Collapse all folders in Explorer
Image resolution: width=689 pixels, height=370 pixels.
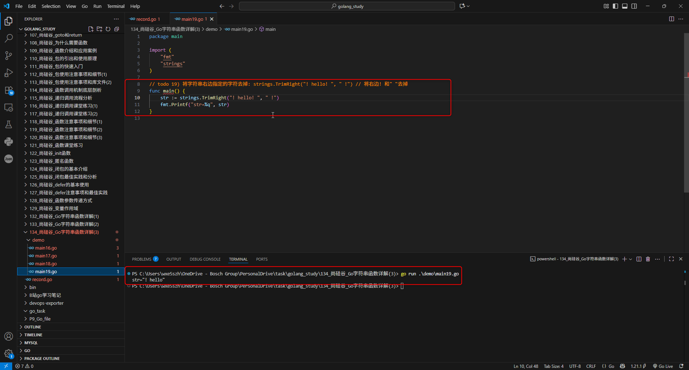tap(117, 29)
